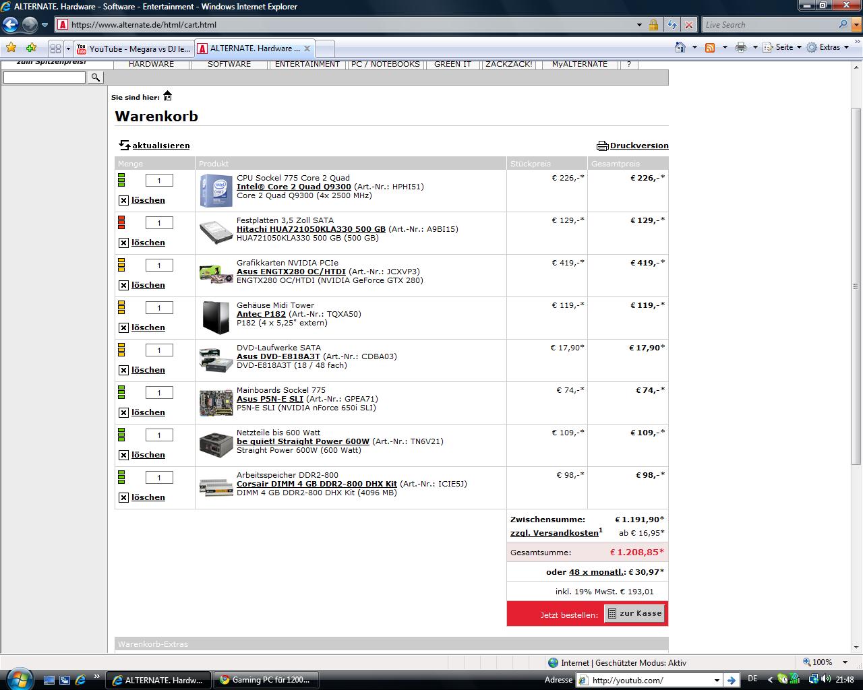Viewport: 863px width, 690px height.
Task: Click the refresh page icon
Action: point(672,25)
